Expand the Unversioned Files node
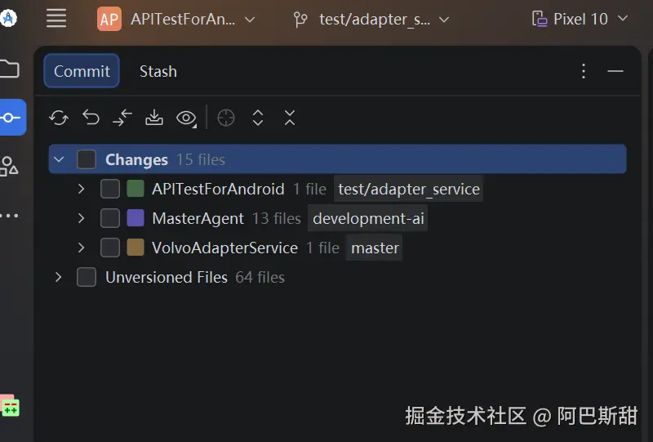Viewport: 653px width, 442px height. (58, 277)
